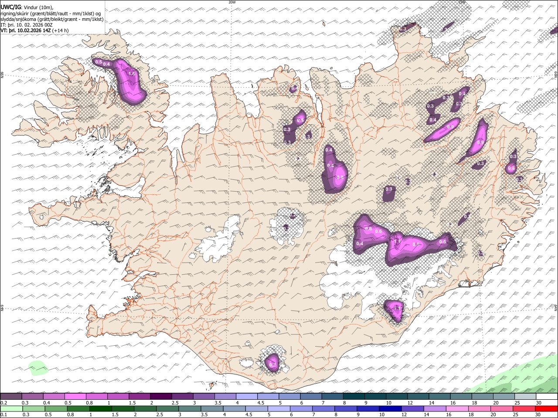The height and width of the screenshot is (418, 558).
Task: Pick the crimson rain swatch starting at 25
Action: coord(523,408)
